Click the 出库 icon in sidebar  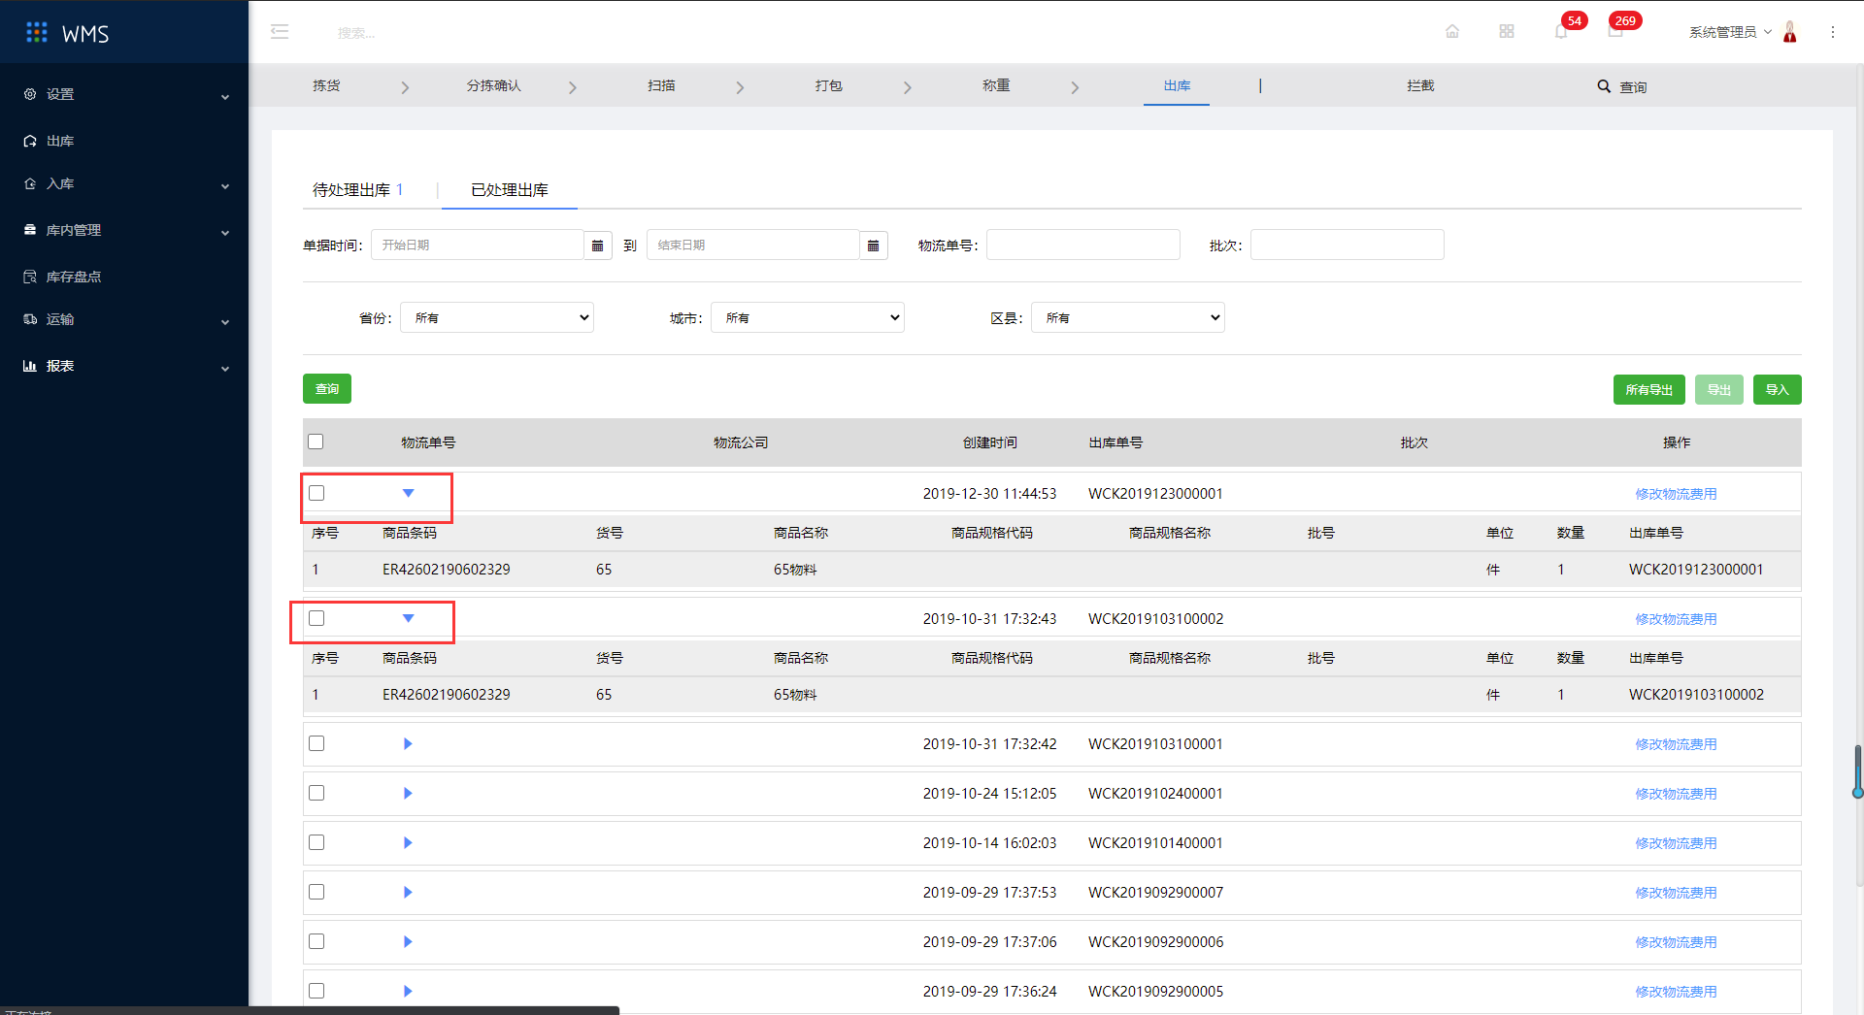pos(30,141)
